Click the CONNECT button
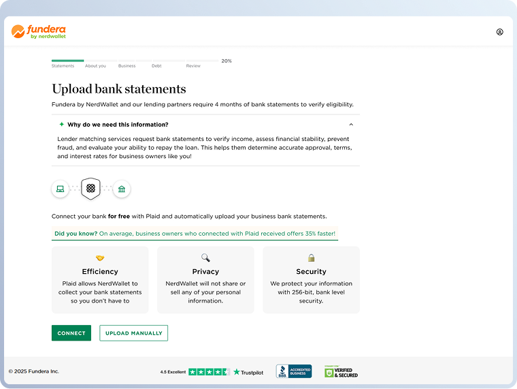 click(71, 333)
